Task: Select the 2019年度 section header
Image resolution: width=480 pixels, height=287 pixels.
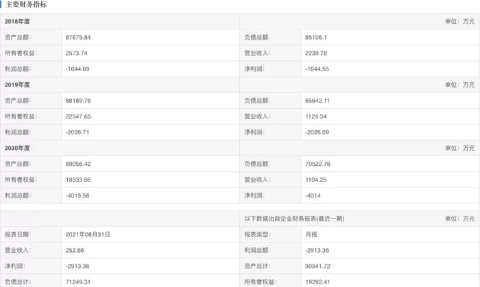Action: pos(19,84)
